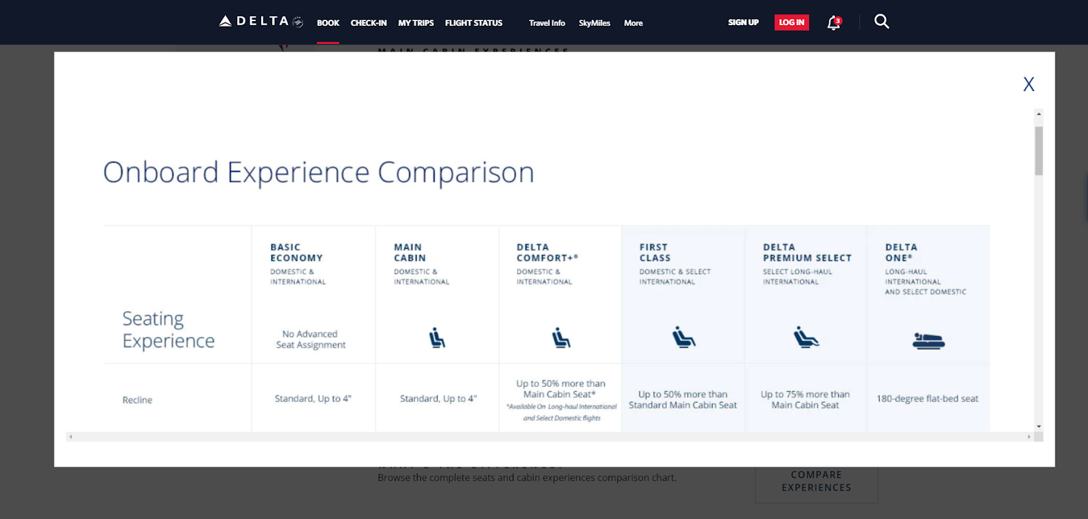Click the Delta logo in header
This screenshot has width=1088, height=519.
pyautogui.click(x=261, y=22)
